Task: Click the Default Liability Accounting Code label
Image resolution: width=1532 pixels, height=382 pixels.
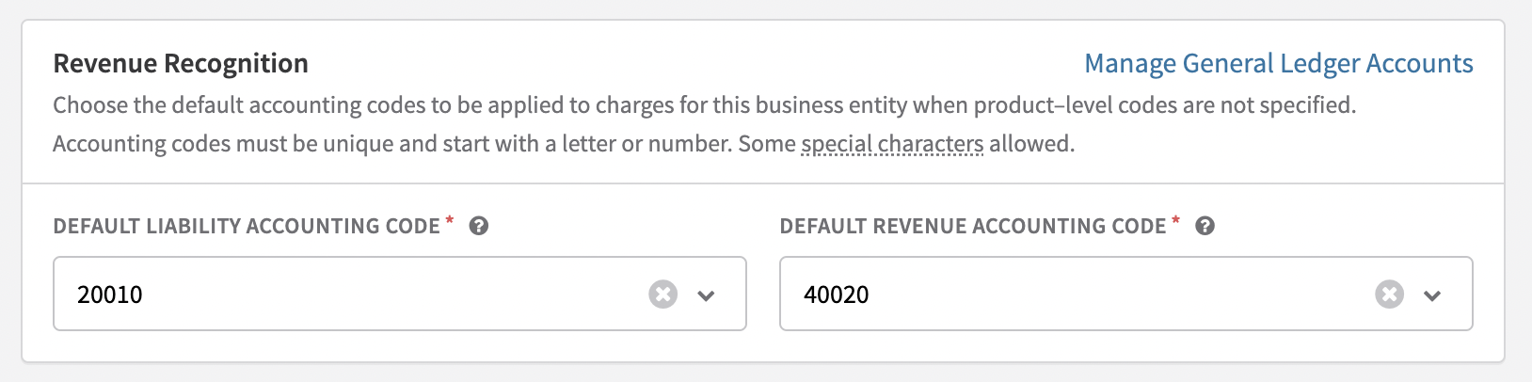Action: (247, 226)
